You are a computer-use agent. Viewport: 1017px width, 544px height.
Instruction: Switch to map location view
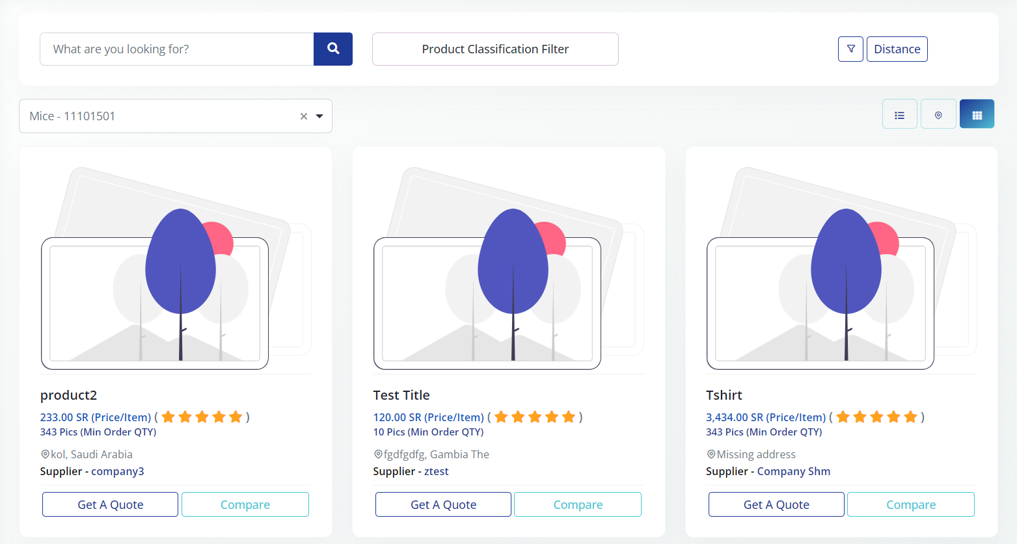[x=938, y=115]
